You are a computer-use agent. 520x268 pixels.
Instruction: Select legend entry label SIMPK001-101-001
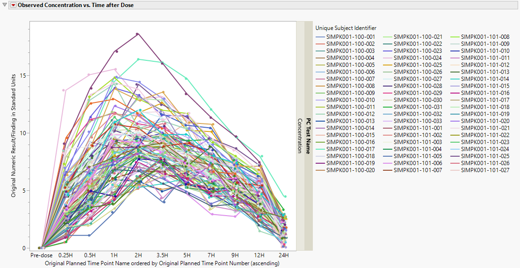pos(418,128)
